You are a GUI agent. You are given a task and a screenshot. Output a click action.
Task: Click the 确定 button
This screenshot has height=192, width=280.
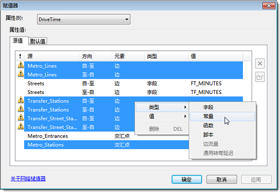[187, 179]
